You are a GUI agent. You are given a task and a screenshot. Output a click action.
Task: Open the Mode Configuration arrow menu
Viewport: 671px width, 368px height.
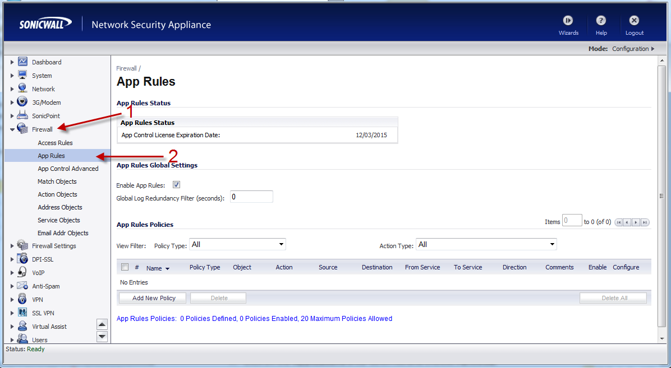click(652, 49)
